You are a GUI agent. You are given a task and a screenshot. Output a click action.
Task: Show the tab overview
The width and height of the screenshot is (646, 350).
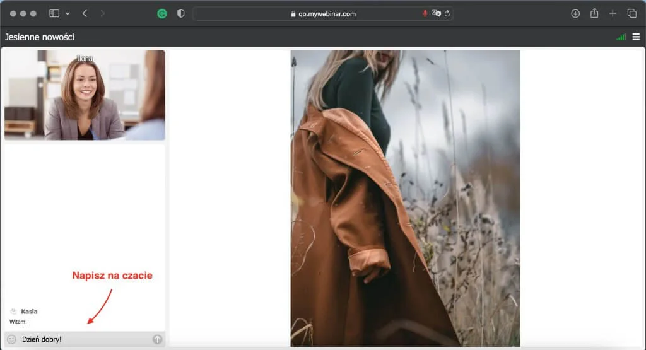(x=632, y=14)
